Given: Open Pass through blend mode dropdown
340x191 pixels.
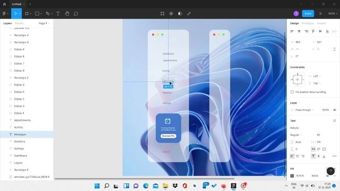Looking at the screenshot, I should click(x=304, y=110).
